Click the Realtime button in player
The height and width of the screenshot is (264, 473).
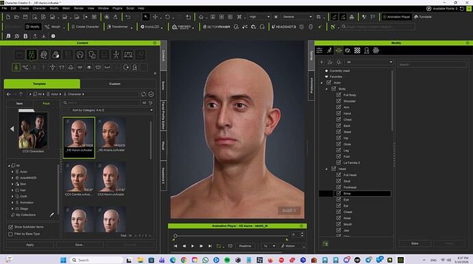click(245, 246)
